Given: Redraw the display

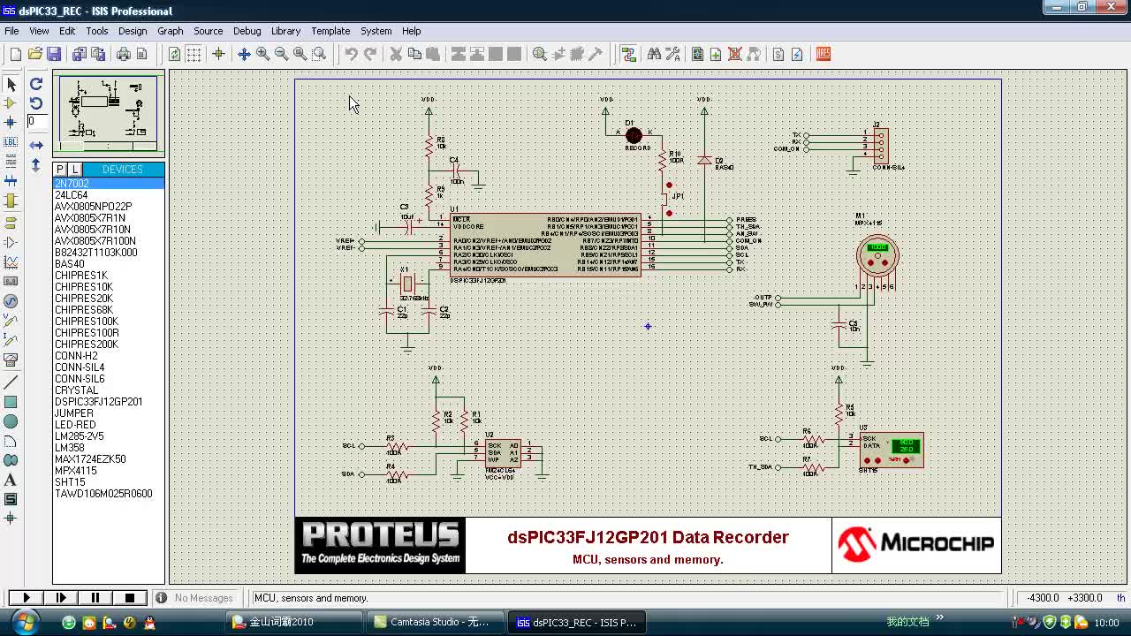Looking at the screenshot, I should point(175,54).
